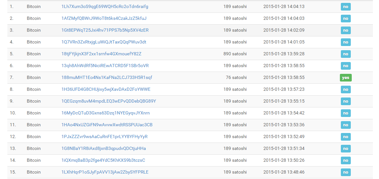The image size is (379, 179).
Task: Open address 13qh8AhWdRf5NiciREwATCRD5F1SBr5oVR
Action: tap(105, 66)
